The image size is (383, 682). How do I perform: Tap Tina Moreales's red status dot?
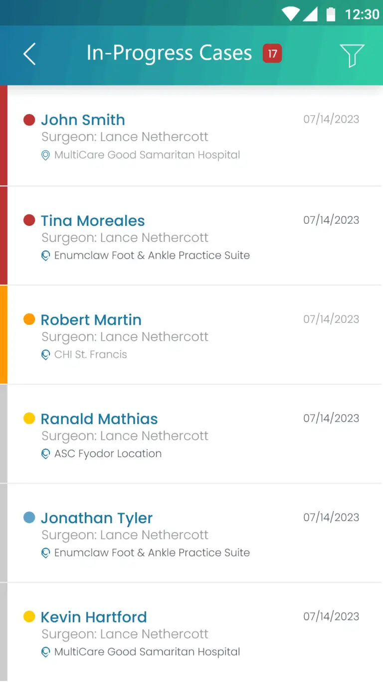[x=29, y=220]
